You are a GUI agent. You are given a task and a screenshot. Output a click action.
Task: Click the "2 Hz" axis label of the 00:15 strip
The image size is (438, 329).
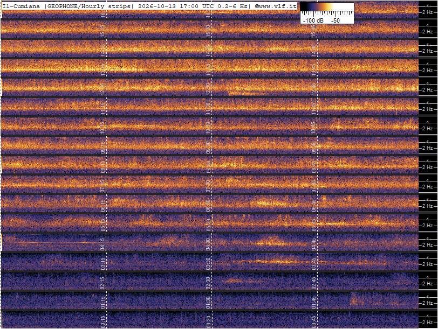[x=427, y=323]
